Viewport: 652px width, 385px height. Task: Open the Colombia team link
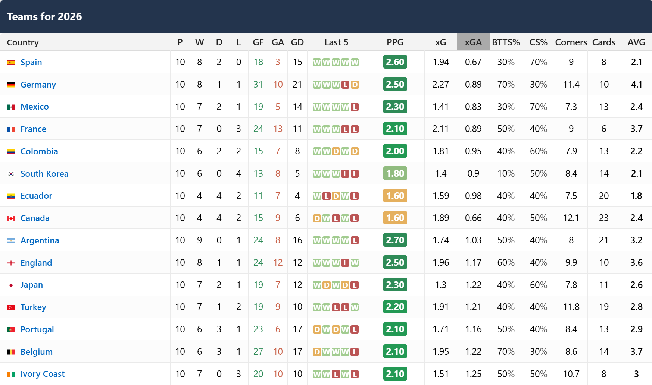click(39, 151)
